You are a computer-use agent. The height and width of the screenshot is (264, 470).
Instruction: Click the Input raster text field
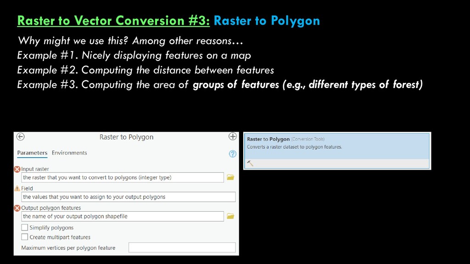(x=122, y=177)
